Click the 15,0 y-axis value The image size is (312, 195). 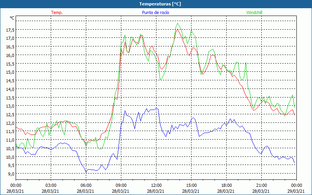click(x=10, y=72)
